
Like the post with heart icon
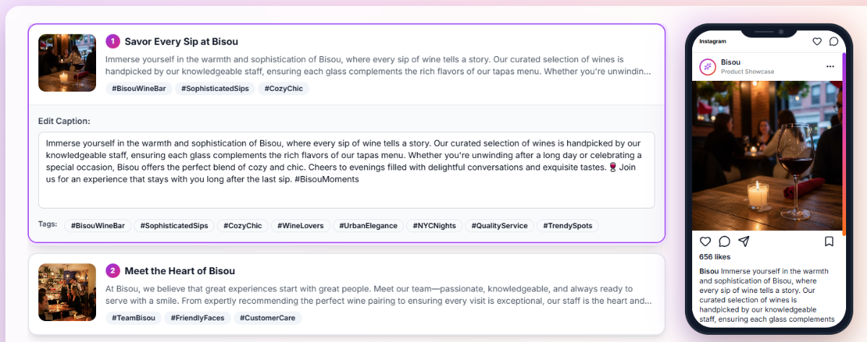tap(705, 241)
